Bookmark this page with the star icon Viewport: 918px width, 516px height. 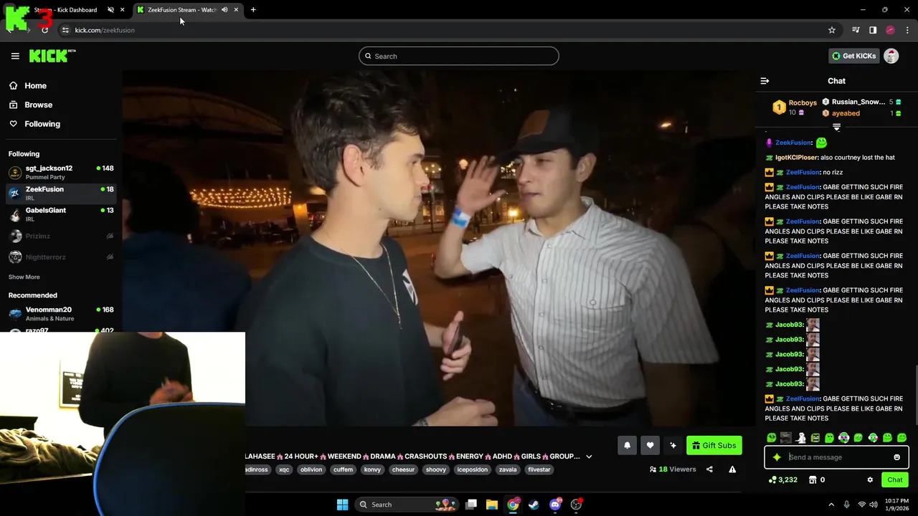[x=832, y=30]
